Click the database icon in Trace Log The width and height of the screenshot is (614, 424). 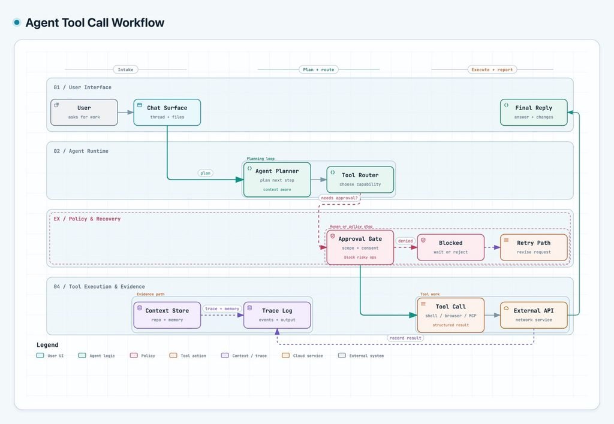249,308
